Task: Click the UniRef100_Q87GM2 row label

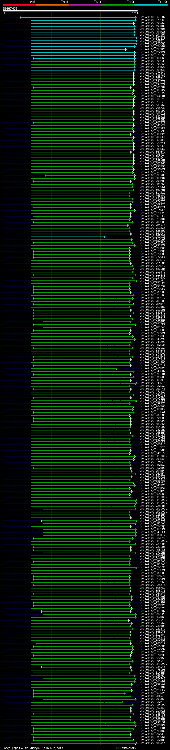Action: point(152,430)
